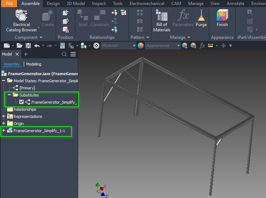
Task: Expand the Representations node
Action: [x=4, y=116]
